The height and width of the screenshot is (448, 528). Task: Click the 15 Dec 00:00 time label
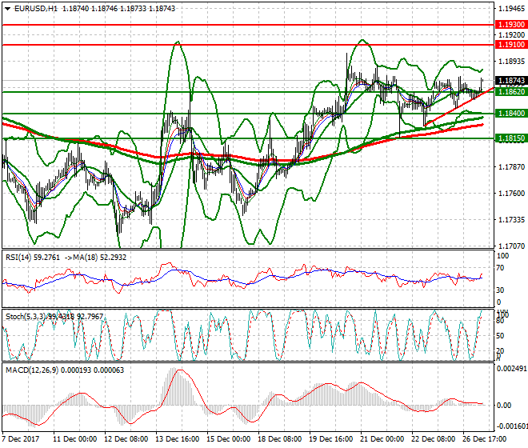pos(228,439)
